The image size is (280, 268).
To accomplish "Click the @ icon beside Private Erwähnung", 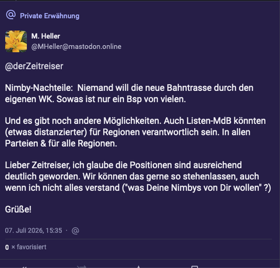I will click(11, 15).
